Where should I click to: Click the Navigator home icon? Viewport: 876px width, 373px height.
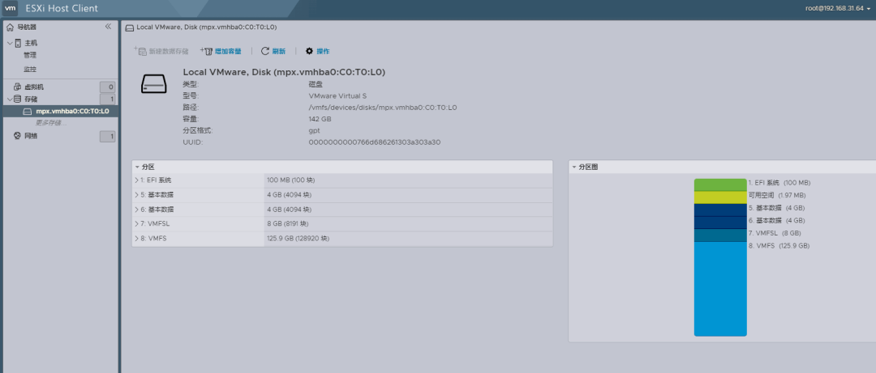10,28
